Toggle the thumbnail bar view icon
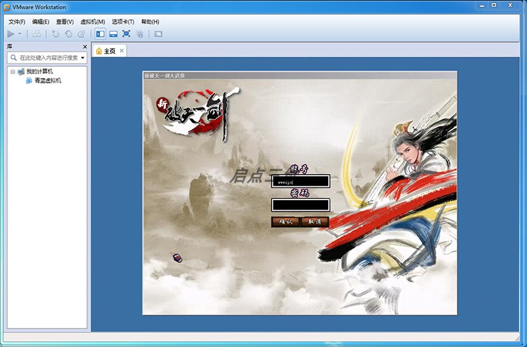The image size is (527, 347). click(x=113, y=34)
